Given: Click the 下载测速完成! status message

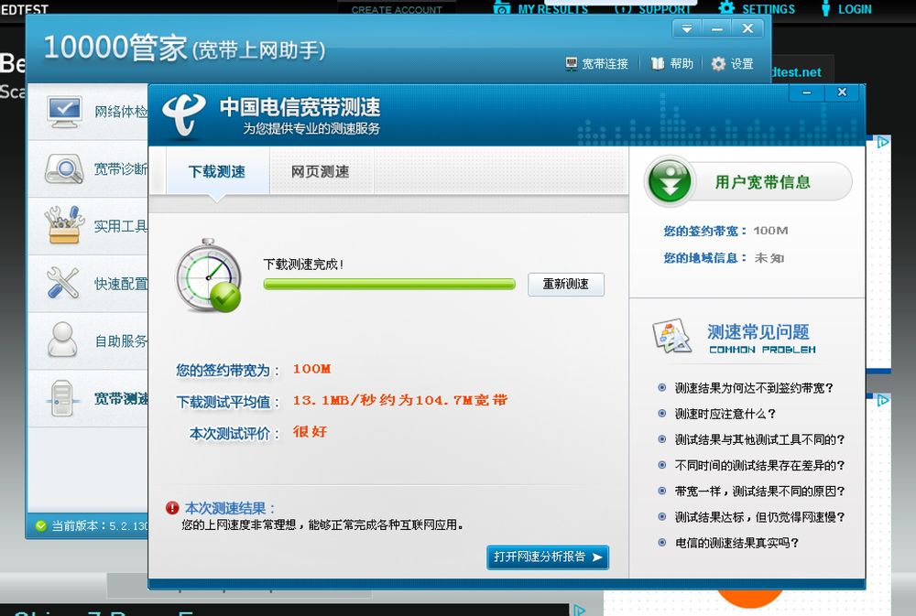Looking at the screenshot, I should [303, 265].
